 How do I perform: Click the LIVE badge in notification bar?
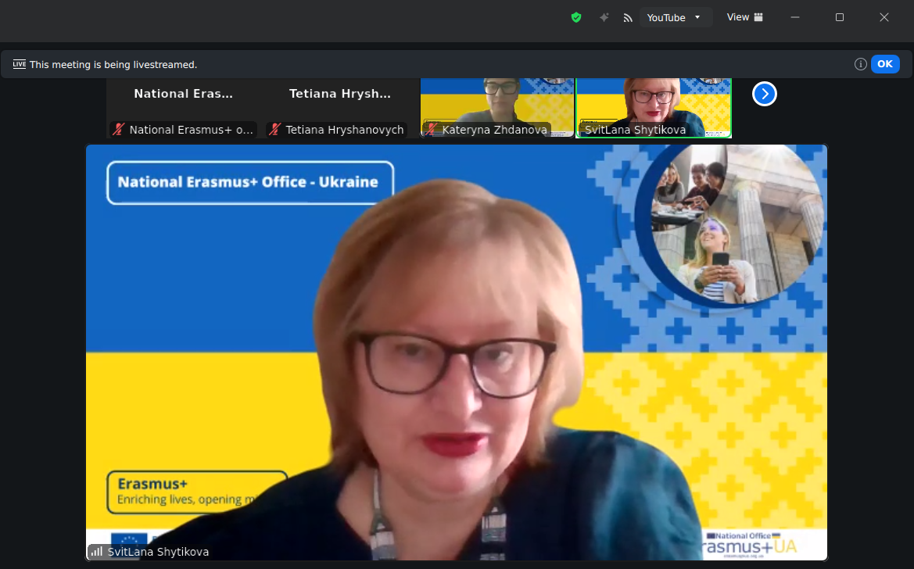(20, 65)
